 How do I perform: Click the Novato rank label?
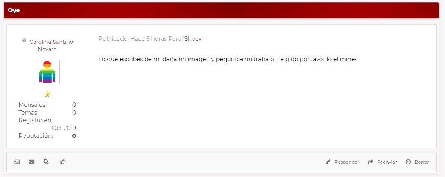[x=47, y=49]
